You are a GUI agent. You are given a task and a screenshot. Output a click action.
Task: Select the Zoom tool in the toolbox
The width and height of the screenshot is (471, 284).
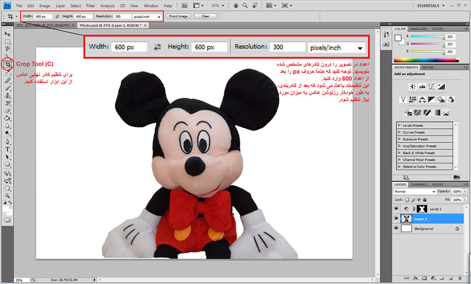pos(8,196)
